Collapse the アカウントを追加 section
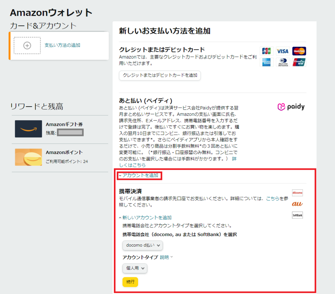335x294 pixels. tap(139, 176)
